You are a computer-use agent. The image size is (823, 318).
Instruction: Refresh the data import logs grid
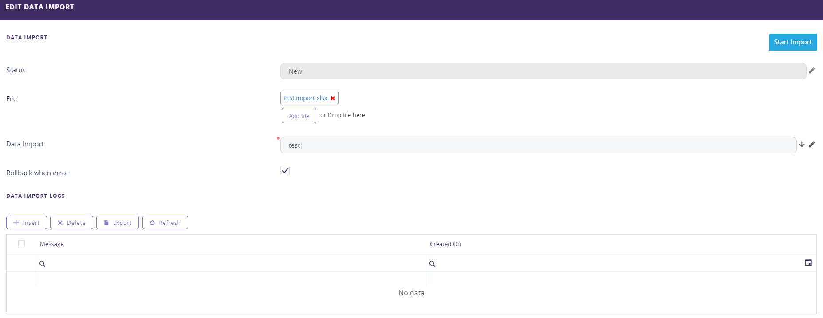tap(165, 223)
